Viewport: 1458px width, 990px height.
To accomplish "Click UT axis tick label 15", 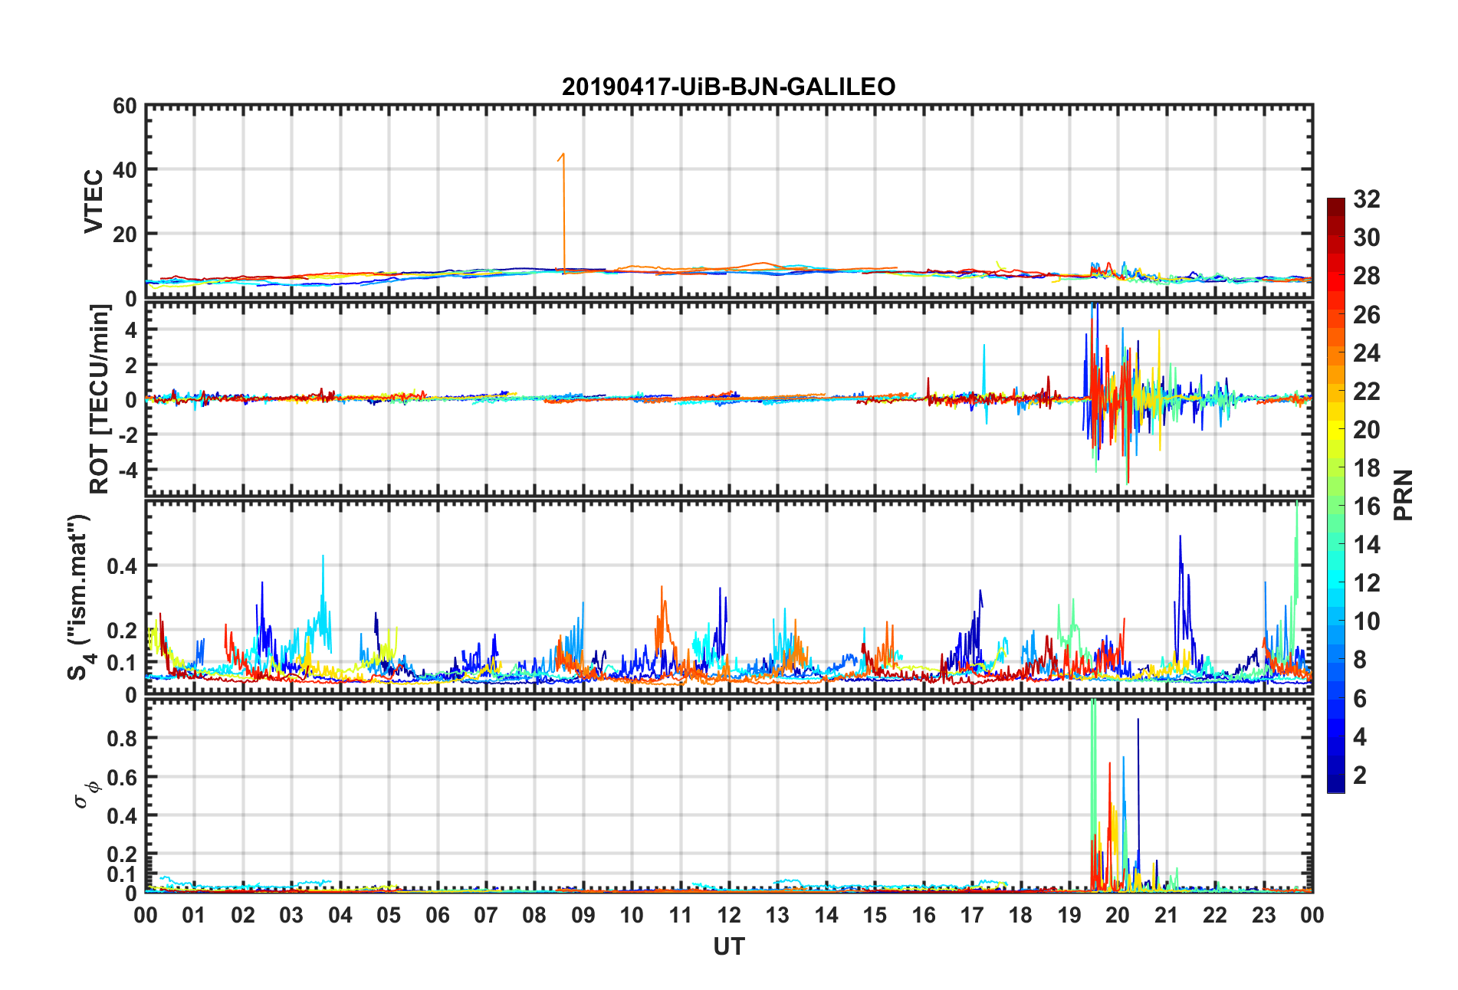I will coord(875,915).
